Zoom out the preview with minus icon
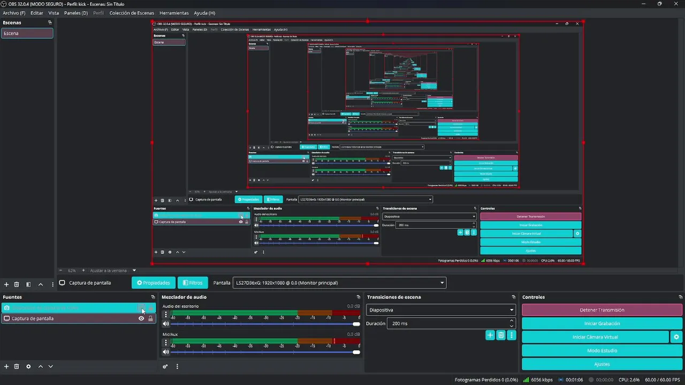 click(60, 271)
